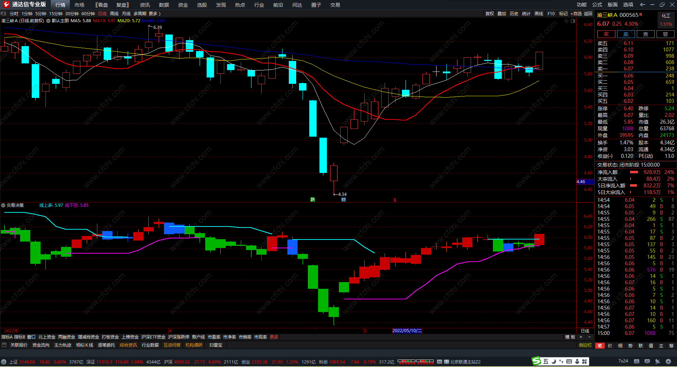677x367 pixels.
Task: Click the back arrow in the title bar
Action: [x=642, y=5]
